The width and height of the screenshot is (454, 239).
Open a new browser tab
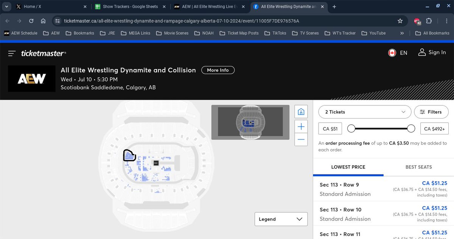[334, 6]
